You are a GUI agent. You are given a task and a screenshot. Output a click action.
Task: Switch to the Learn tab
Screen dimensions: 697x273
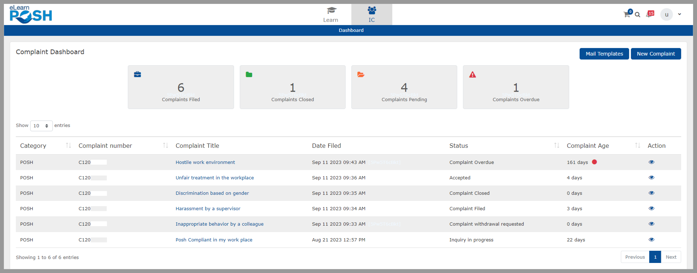331,15
